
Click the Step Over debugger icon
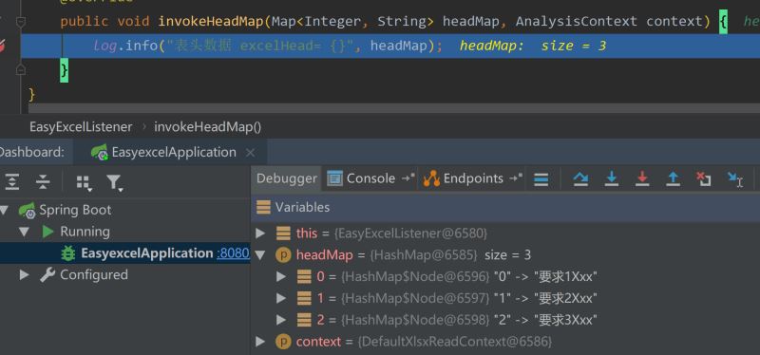(580, 178)
